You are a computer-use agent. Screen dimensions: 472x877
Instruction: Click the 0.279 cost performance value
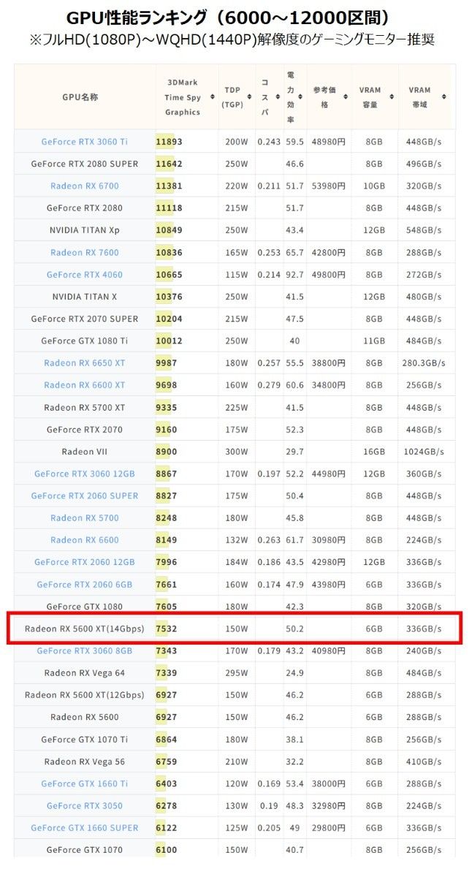point(269,385)
